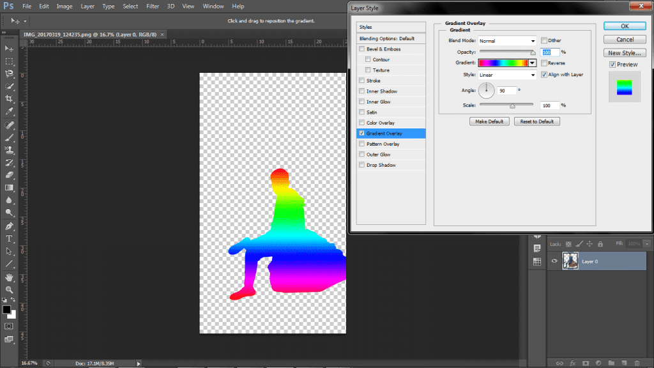Click the rainbow gradient preview bar
Image resolution: width=654 pixels, height=368 pixels.
pos(503,63)
